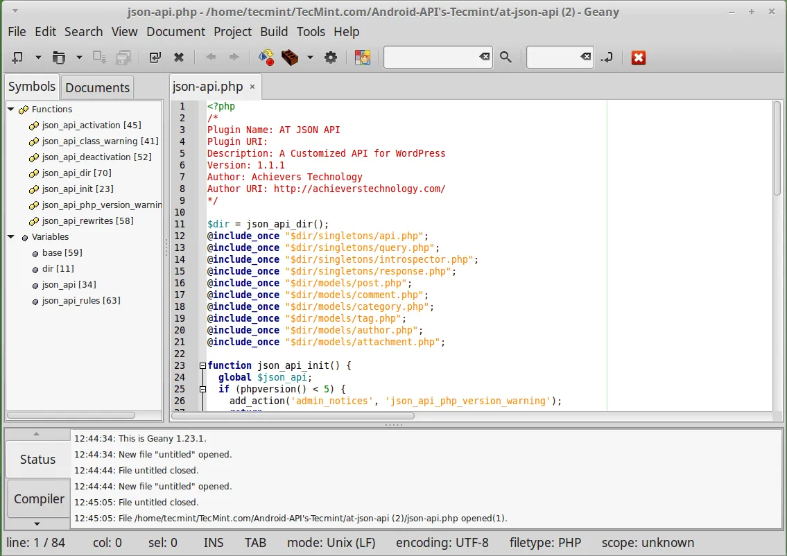Screen dimensions: 787x556
Task: Open the Build menu
Action: click(x=274, y=32)
